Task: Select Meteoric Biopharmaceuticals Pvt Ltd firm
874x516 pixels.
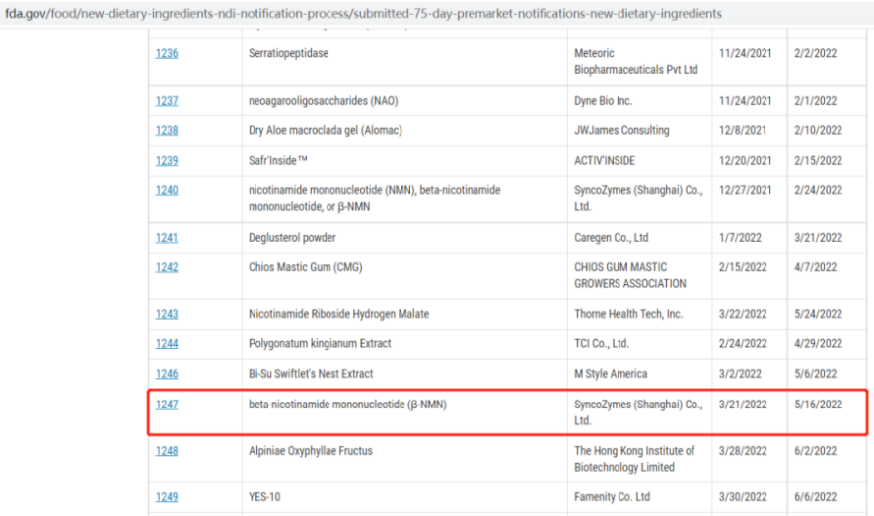Action: point(636,61)
